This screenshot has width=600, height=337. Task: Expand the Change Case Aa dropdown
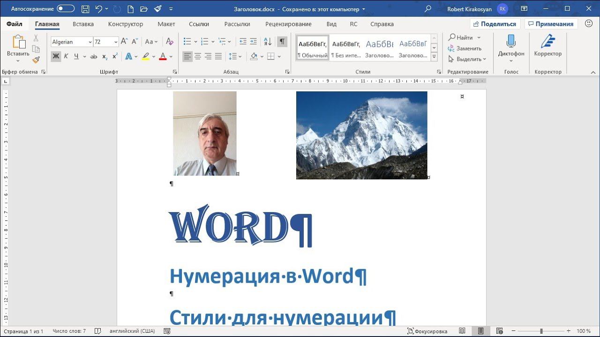coord(152,42)
